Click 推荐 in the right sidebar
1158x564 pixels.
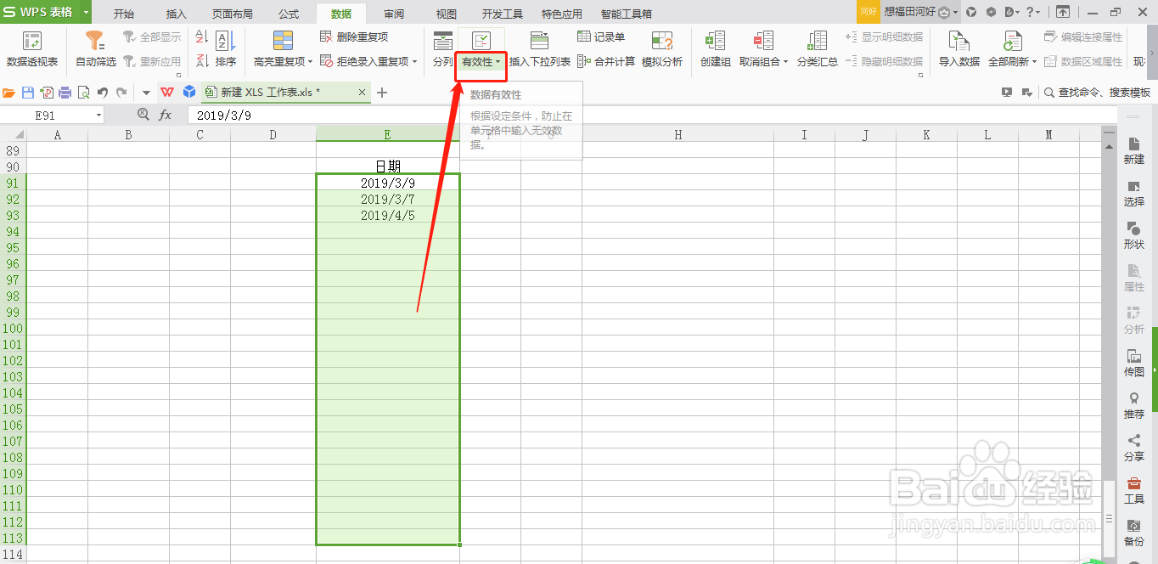point(1133,406)
